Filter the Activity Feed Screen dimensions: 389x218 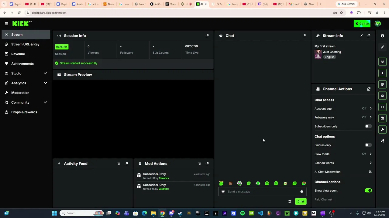point(119,164)
